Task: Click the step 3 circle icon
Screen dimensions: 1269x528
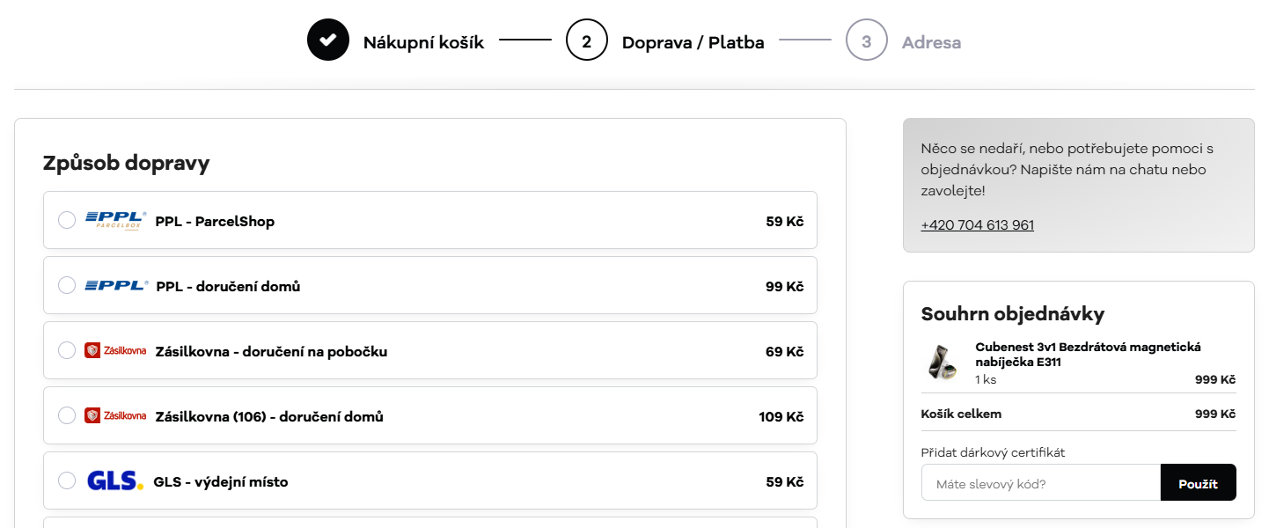Action: [x=866, y=39]
